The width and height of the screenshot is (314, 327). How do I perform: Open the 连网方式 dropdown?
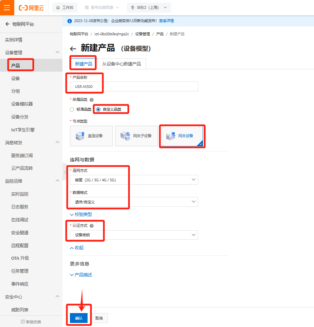pos(134,180)
